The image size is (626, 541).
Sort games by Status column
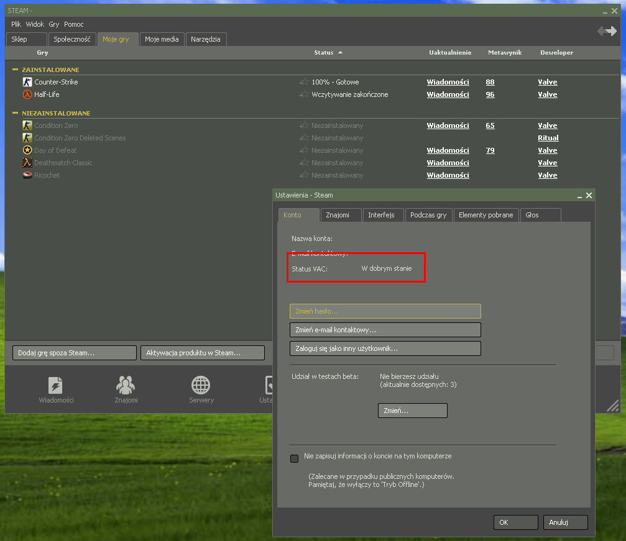coord(328,53)
